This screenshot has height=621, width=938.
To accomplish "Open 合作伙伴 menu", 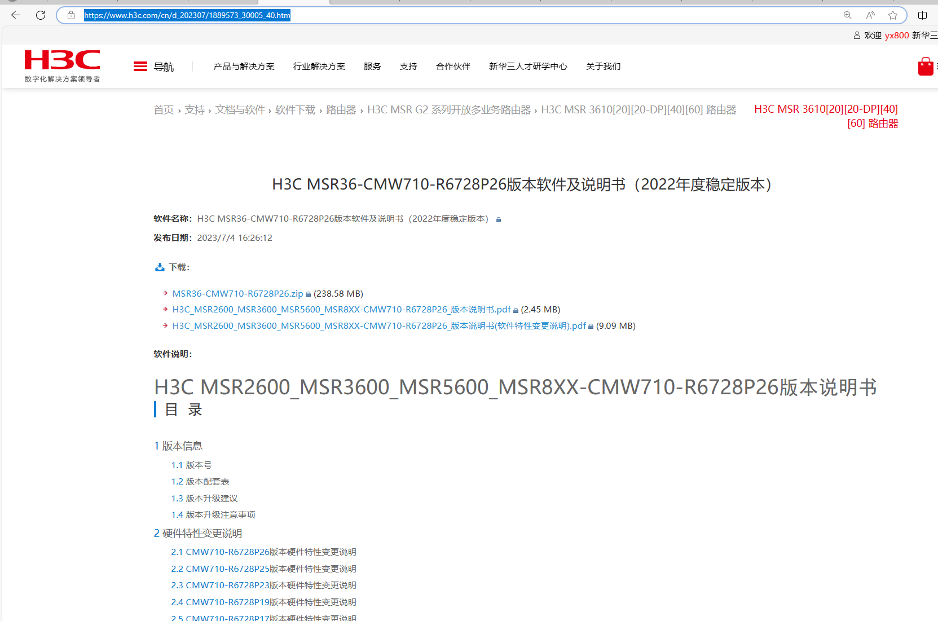I will pyautogui.click(x=453, y=67).
